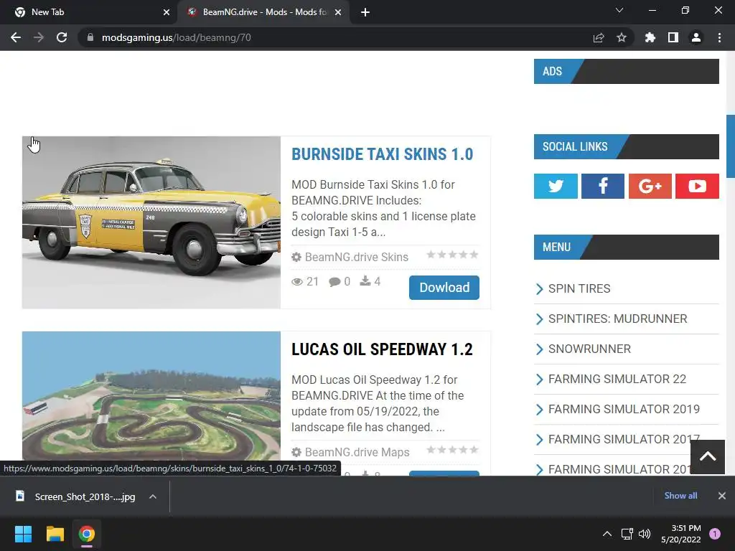Open the Twitter social link
Image resolution: width=735 pixels, height=551 pixels.
(556, 186)
